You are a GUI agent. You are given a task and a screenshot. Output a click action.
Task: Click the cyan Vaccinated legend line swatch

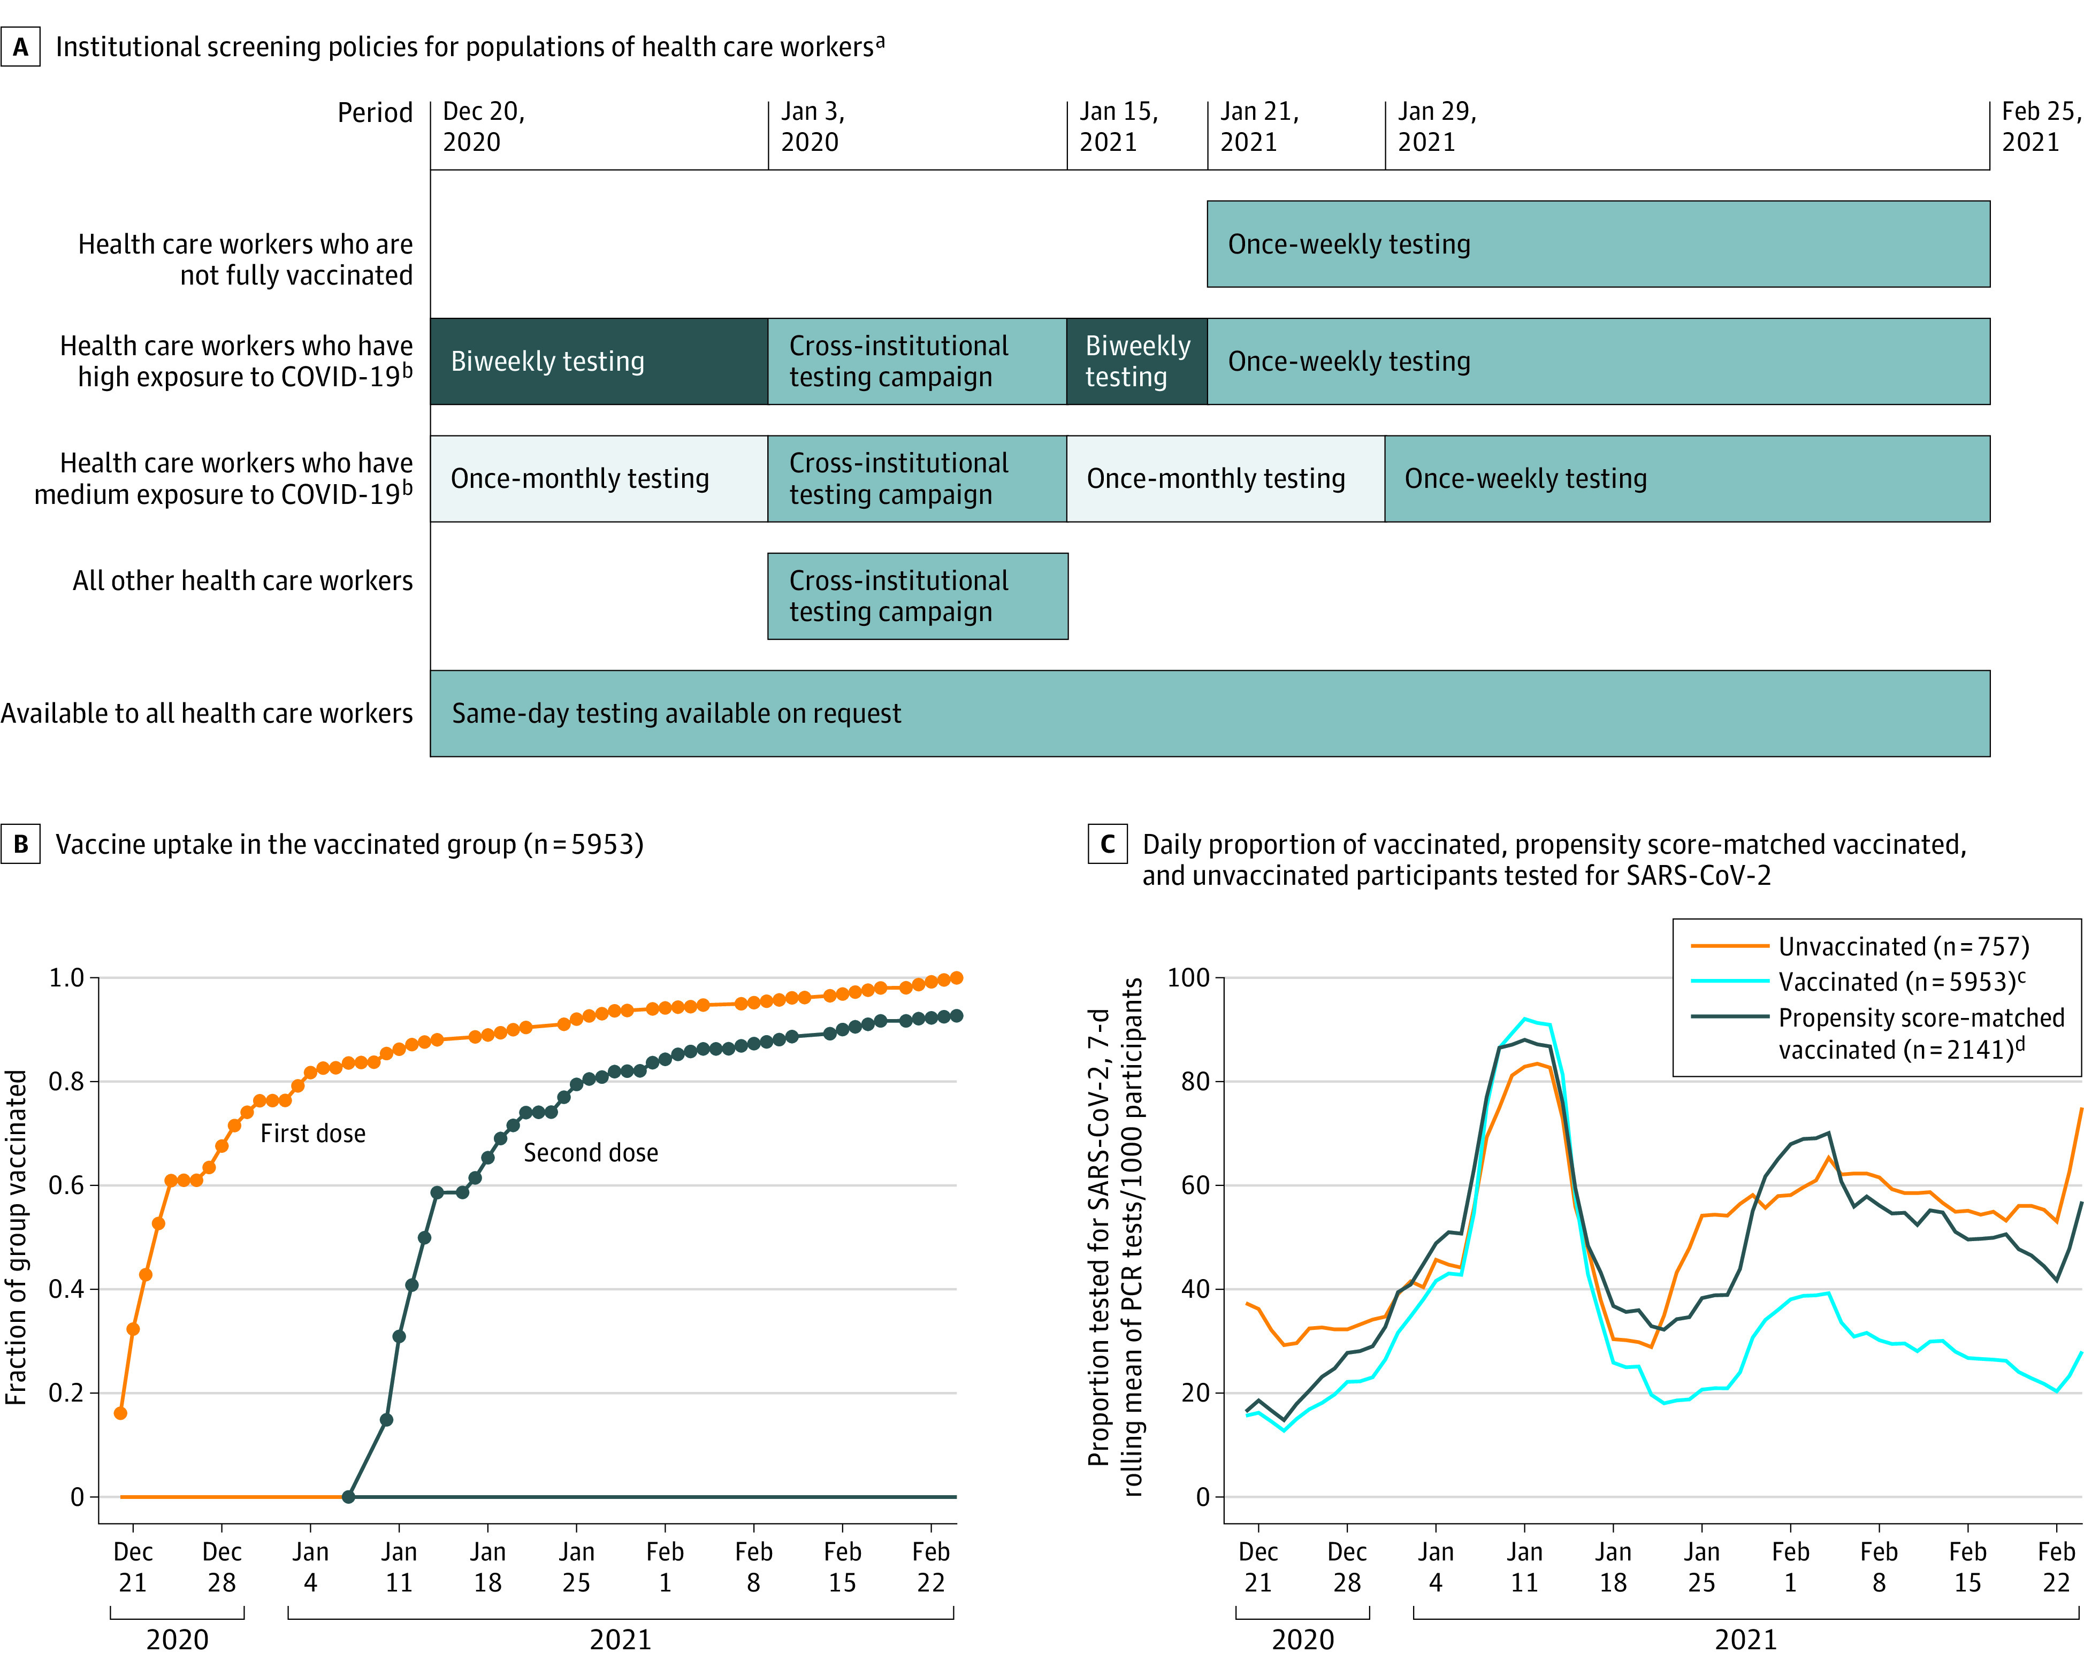coord(1729,981)
